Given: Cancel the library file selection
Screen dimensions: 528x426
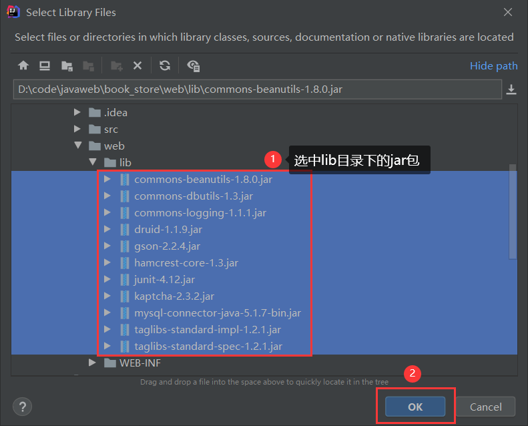Looking at the screenshot, I should point(485,407).
